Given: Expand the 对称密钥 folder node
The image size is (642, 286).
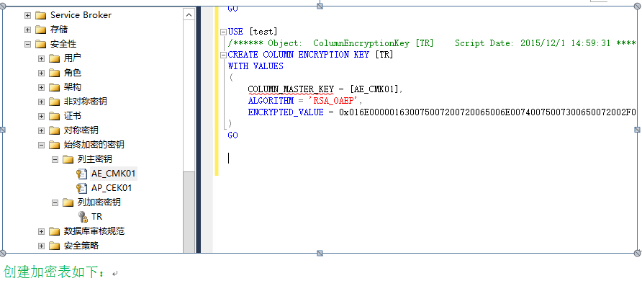Looking at the screenshot, I should pyautogui.click(x=41, y=130).
